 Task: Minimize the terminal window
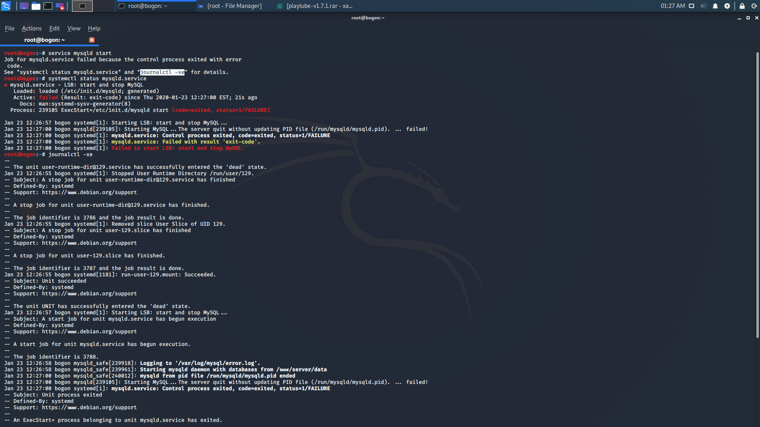(x=739, y=18)
